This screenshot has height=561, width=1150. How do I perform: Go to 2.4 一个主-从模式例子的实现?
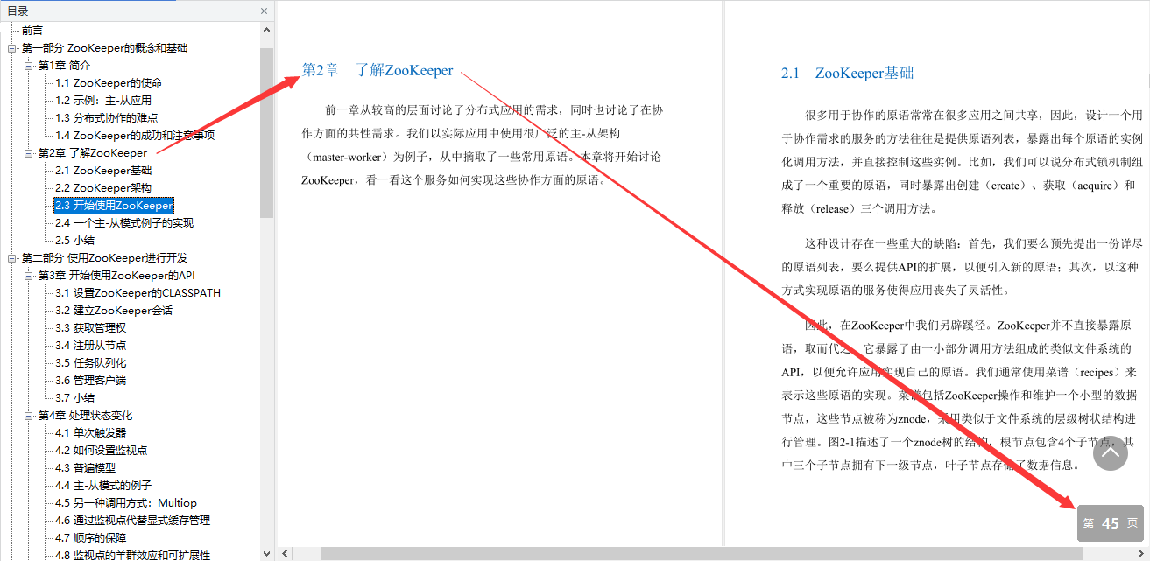point(124,223)
